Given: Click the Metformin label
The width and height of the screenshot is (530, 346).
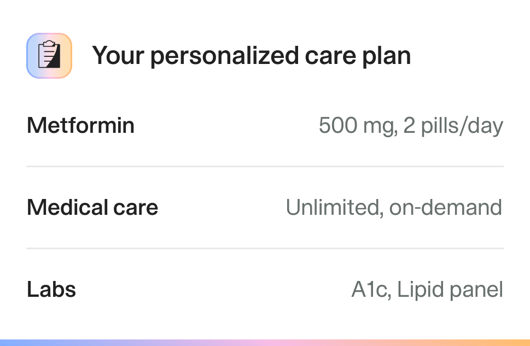Looking at the screenshot, I should (80, 125).
